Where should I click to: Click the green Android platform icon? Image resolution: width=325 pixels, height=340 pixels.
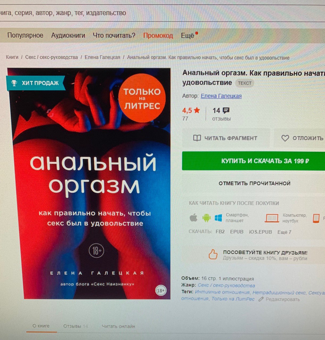click(206, 218)
